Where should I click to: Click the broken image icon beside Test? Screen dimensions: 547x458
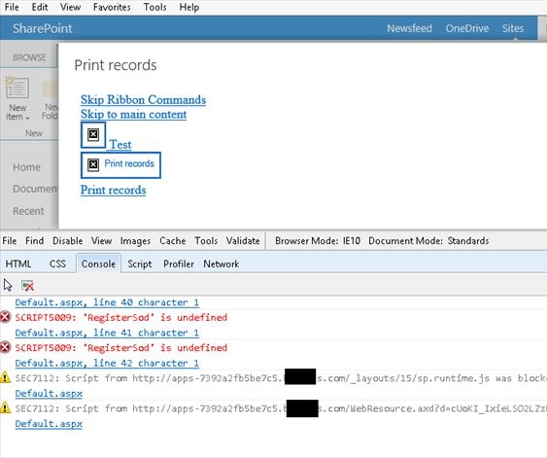click(x=93, y=134)
